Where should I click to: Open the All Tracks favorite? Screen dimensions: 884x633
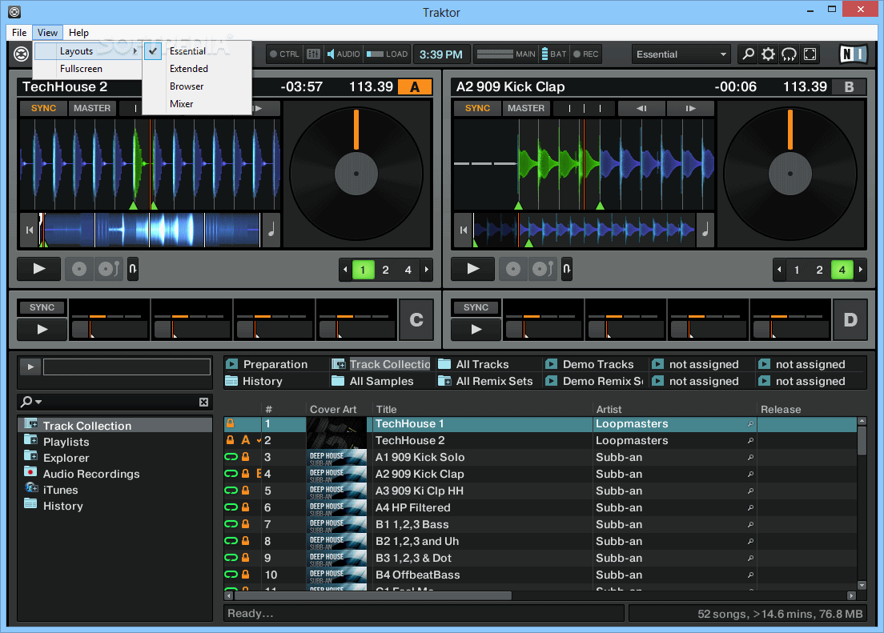coord(482,364)
